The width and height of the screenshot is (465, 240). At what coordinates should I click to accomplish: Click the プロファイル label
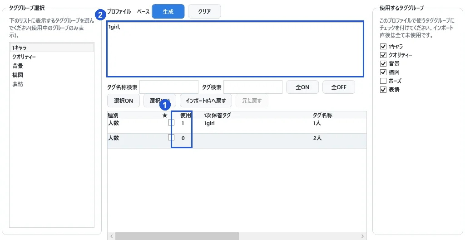pos(119,12)
